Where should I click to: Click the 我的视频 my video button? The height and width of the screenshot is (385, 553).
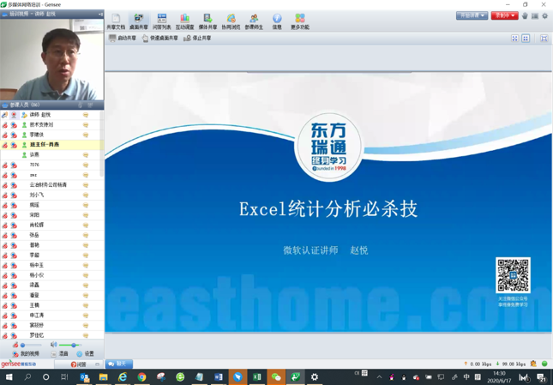tap(26, 353)
